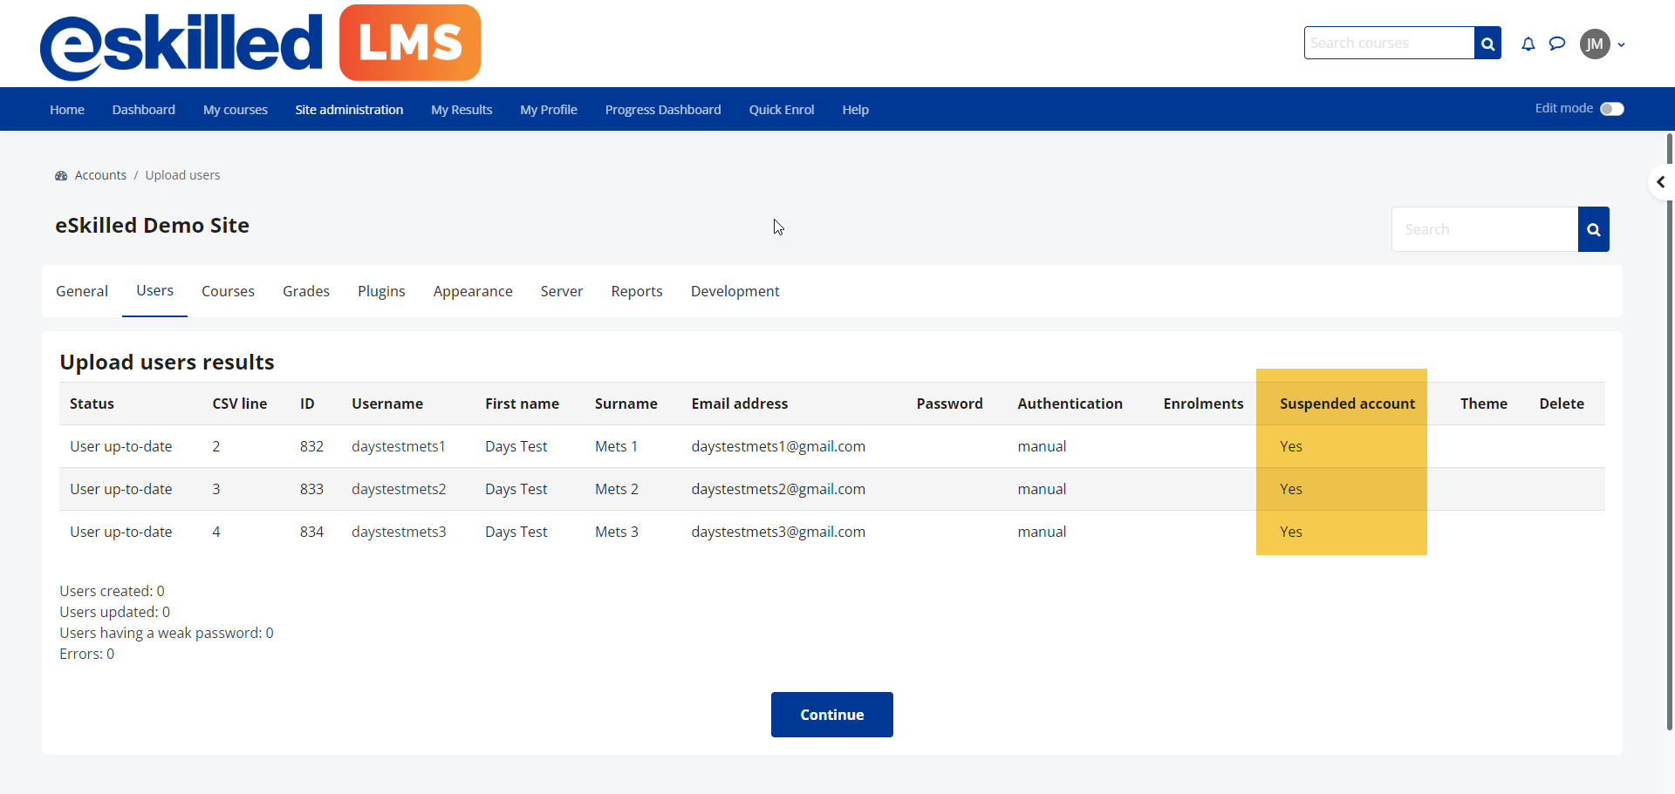
Task: Click the eSkilled LMS logo
Action: (260, 44)
